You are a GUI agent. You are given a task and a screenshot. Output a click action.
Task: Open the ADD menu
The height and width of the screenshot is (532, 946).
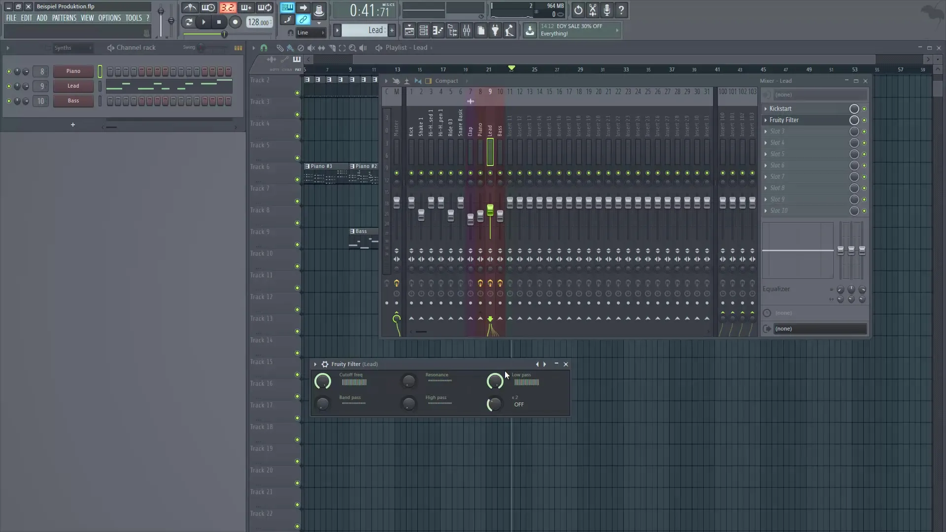tap(42, 18)
